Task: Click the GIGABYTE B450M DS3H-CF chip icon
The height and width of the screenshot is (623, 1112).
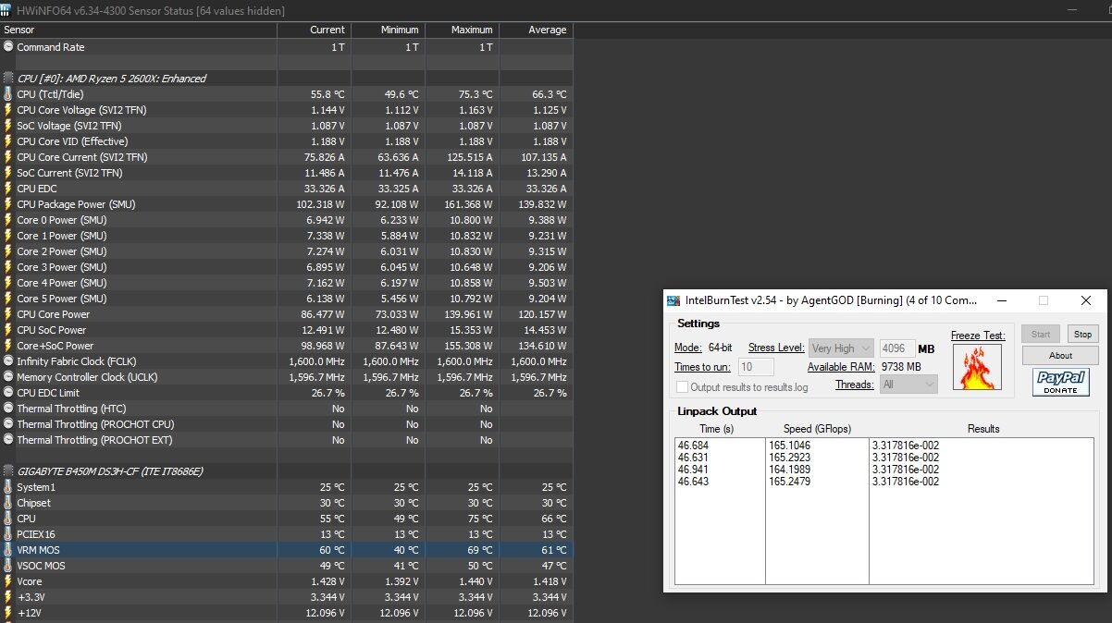Action: 8,471
